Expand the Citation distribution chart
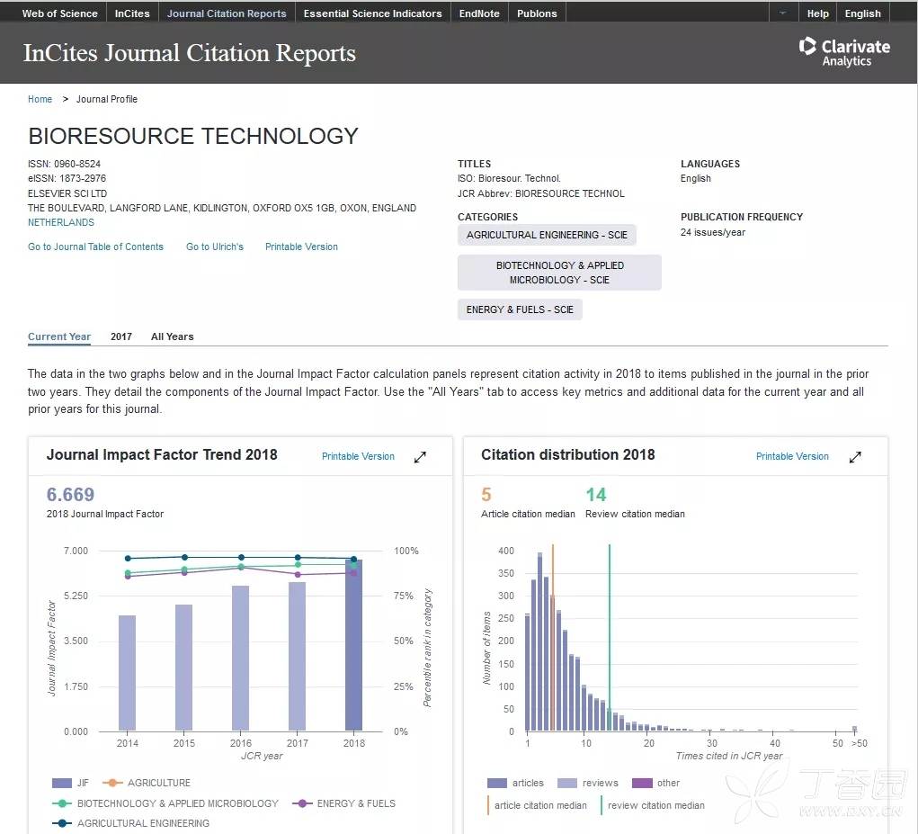The image size is (918, 834). coord(855,457)
